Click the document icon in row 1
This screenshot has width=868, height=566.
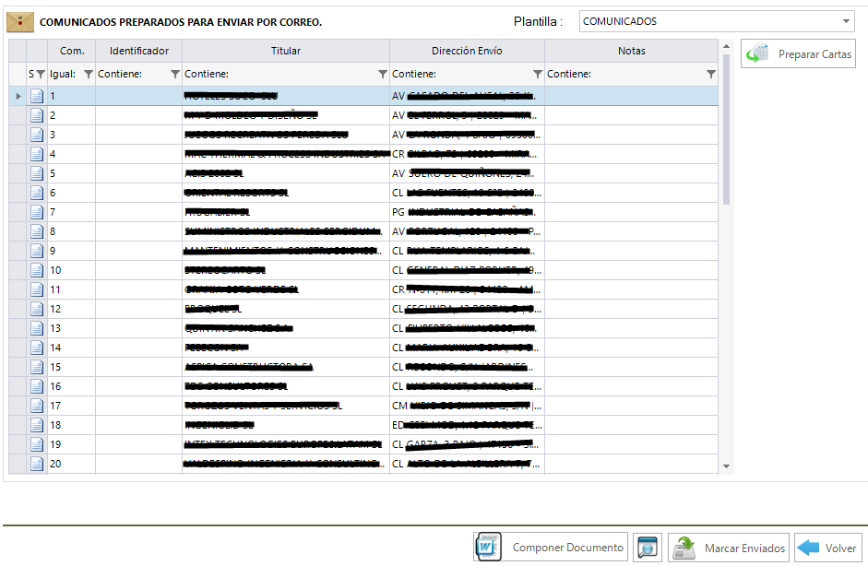click(37, 96)
